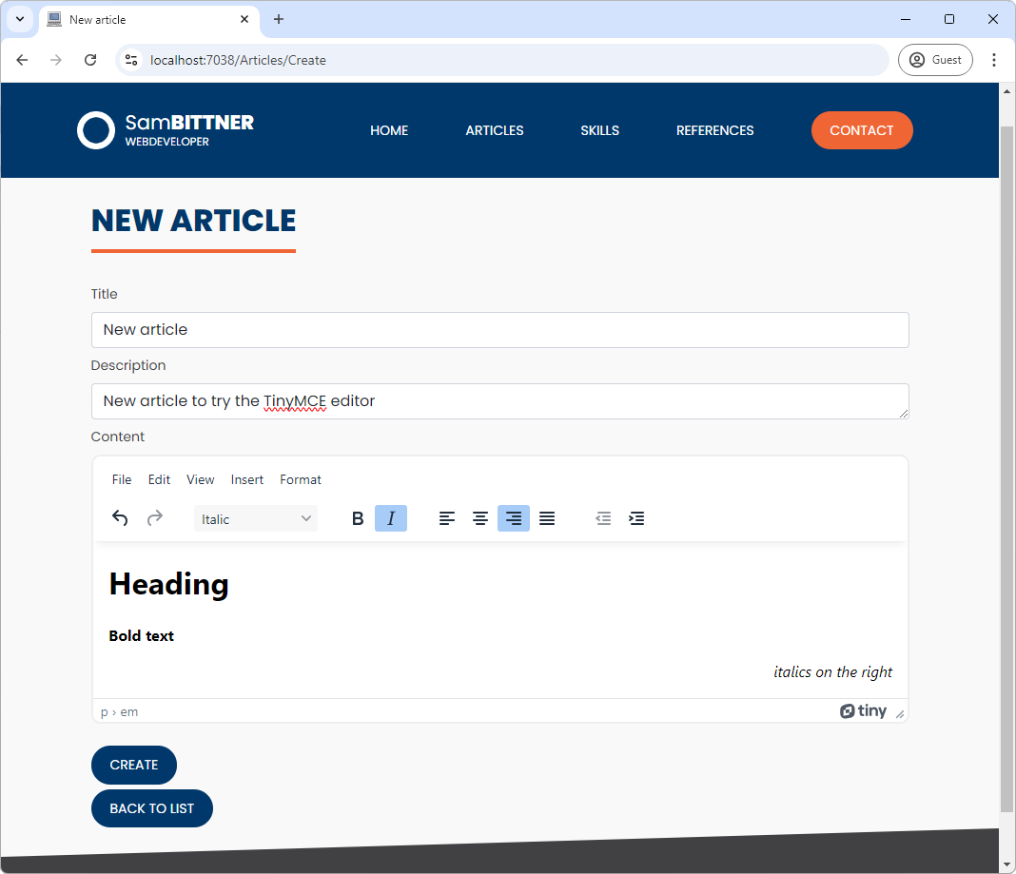Screen dimensions: 1016x874
Task: Select the align center option
Action: pyautogui.click(x=480, y=518)
